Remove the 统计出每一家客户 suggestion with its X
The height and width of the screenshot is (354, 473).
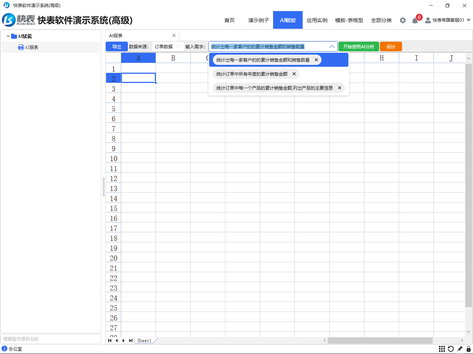tap(316, 60)
